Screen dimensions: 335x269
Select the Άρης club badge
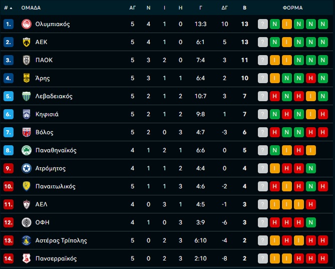[x=27, y=78]
